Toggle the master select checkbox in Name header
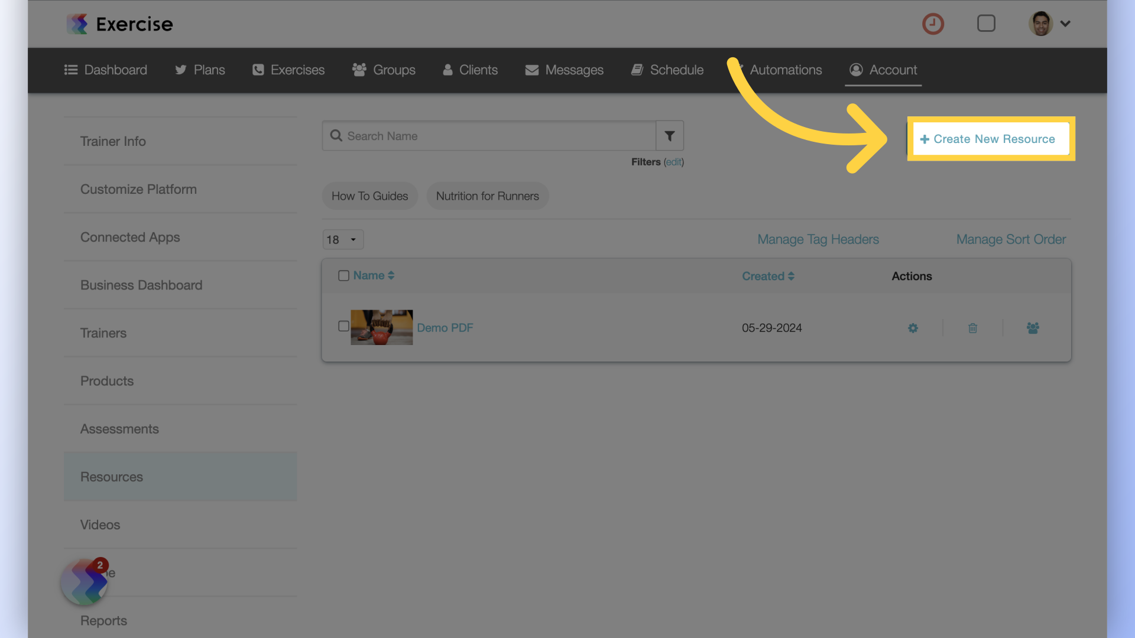The height and width of the screenshot is (638, 1135). pyautogui.click(x=343, y=275)
